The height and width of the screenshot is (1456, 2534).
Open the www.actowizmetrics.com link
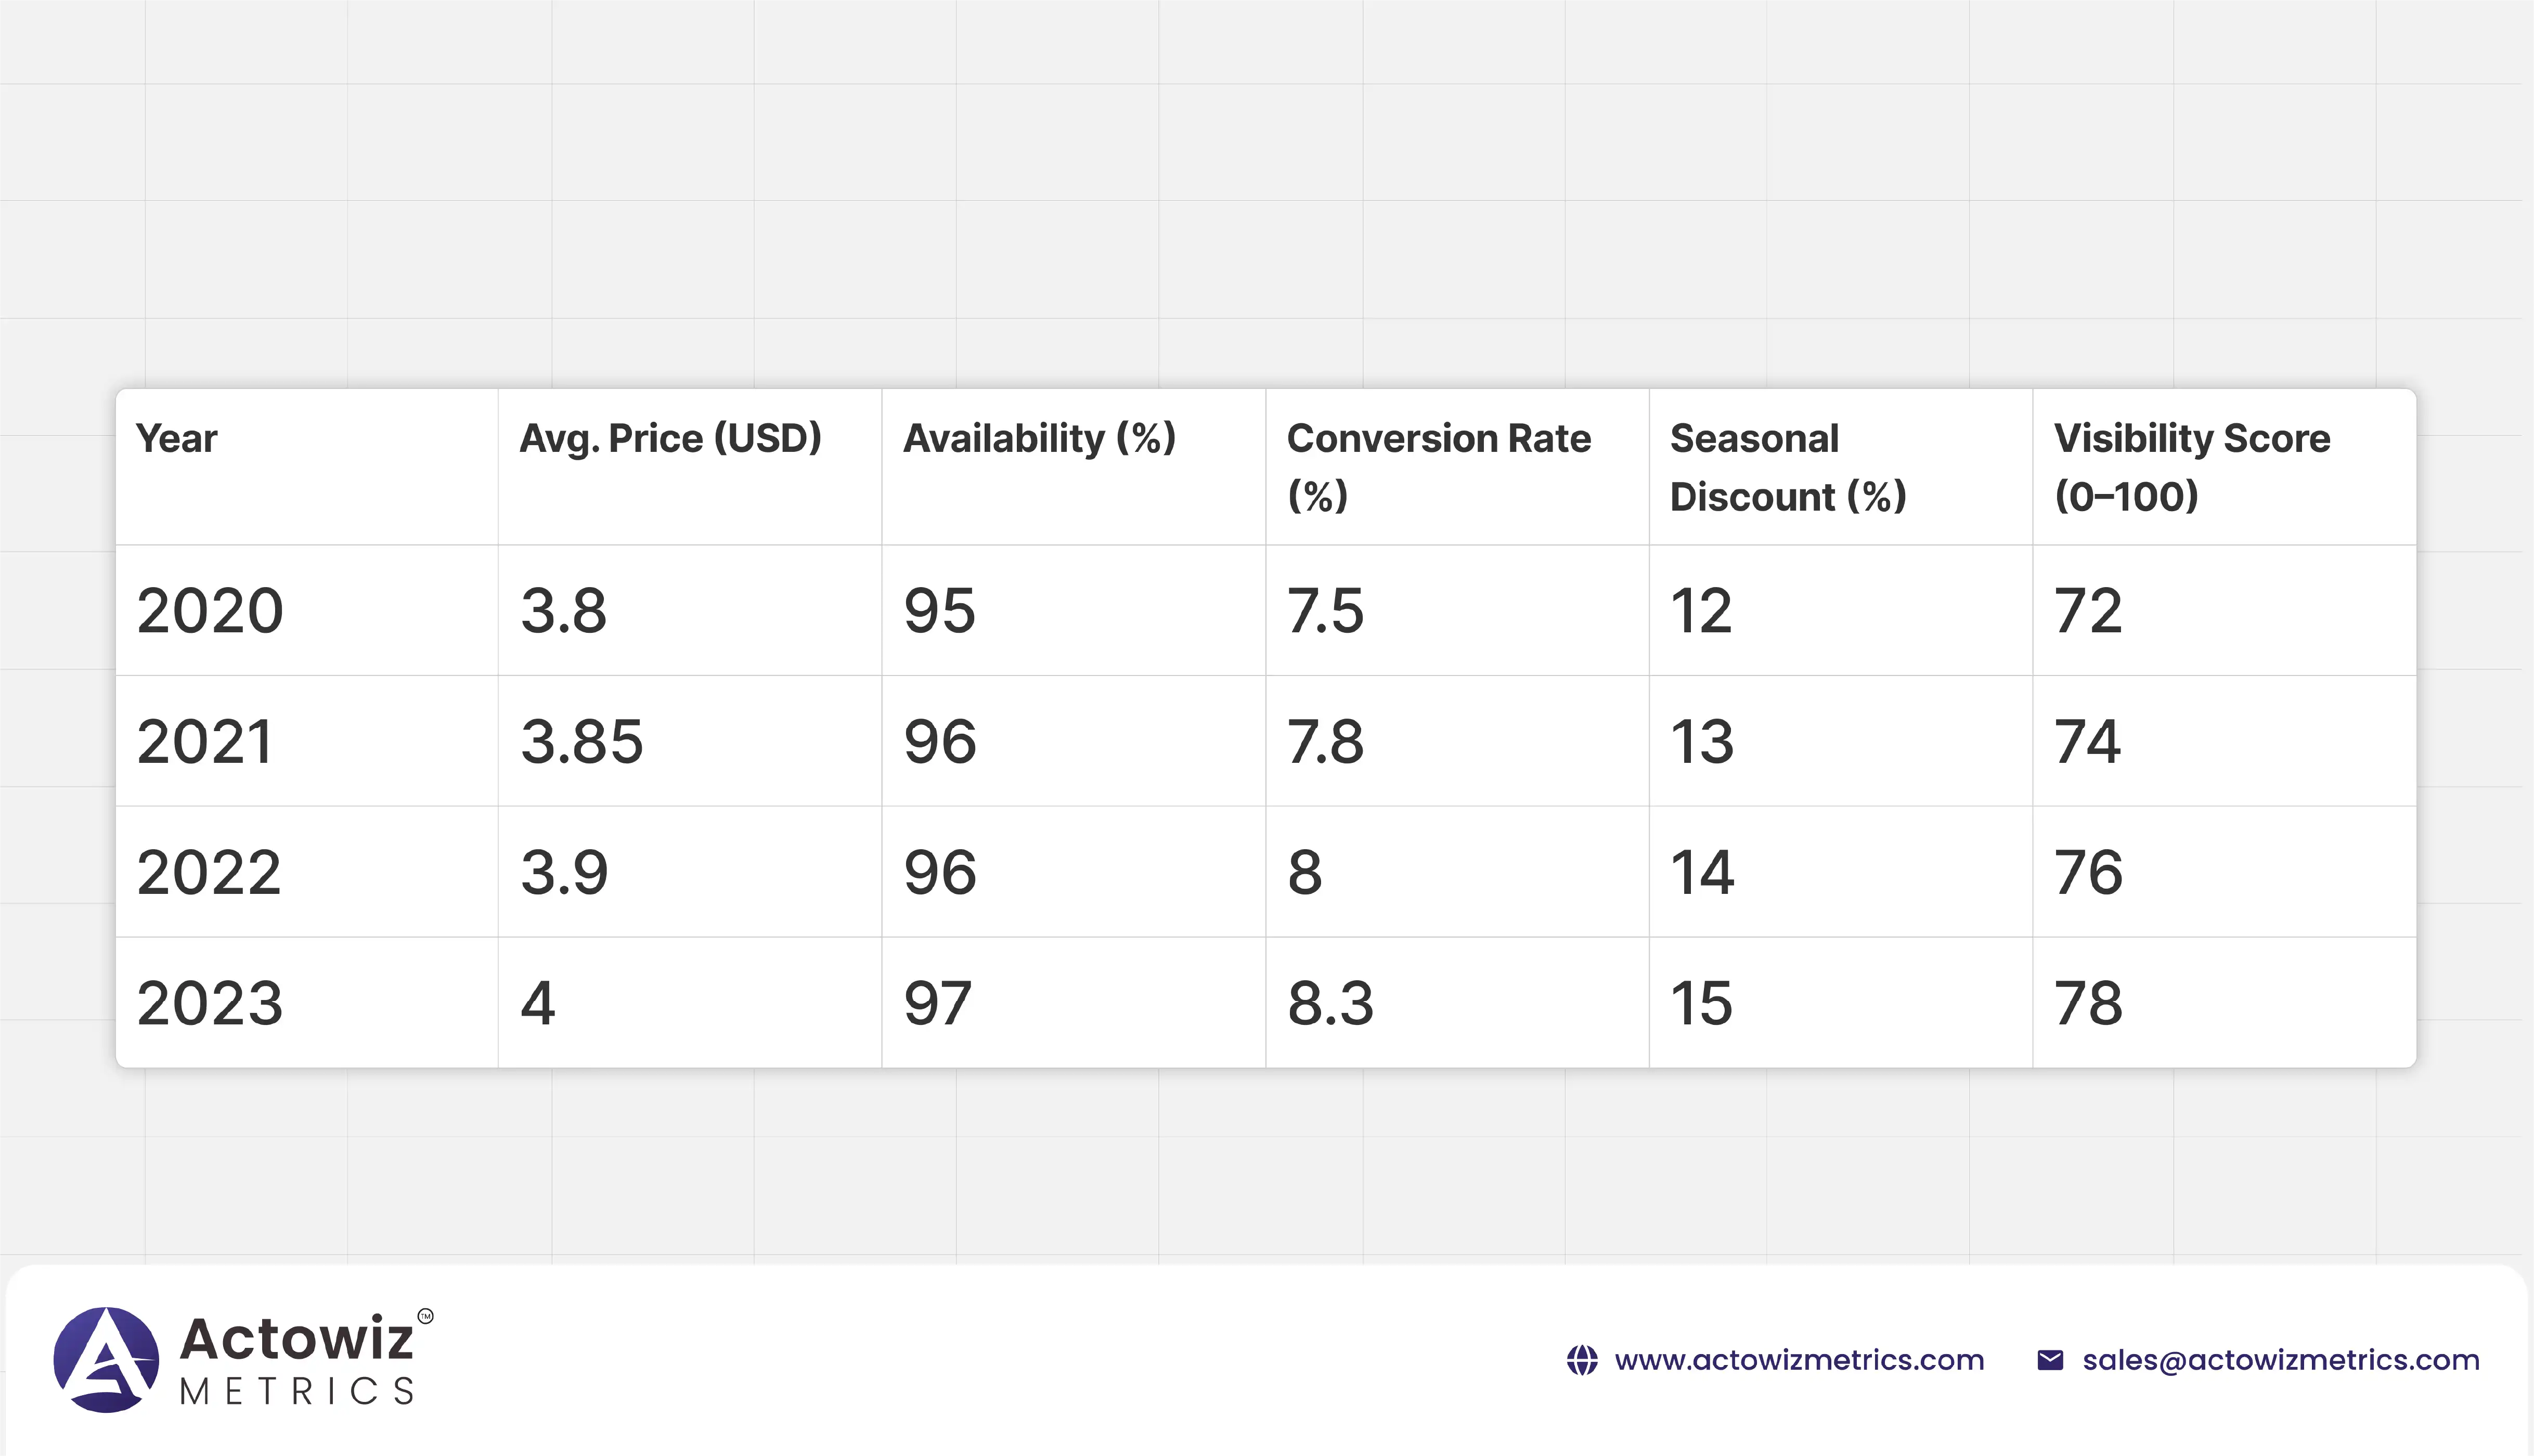1798,1360
